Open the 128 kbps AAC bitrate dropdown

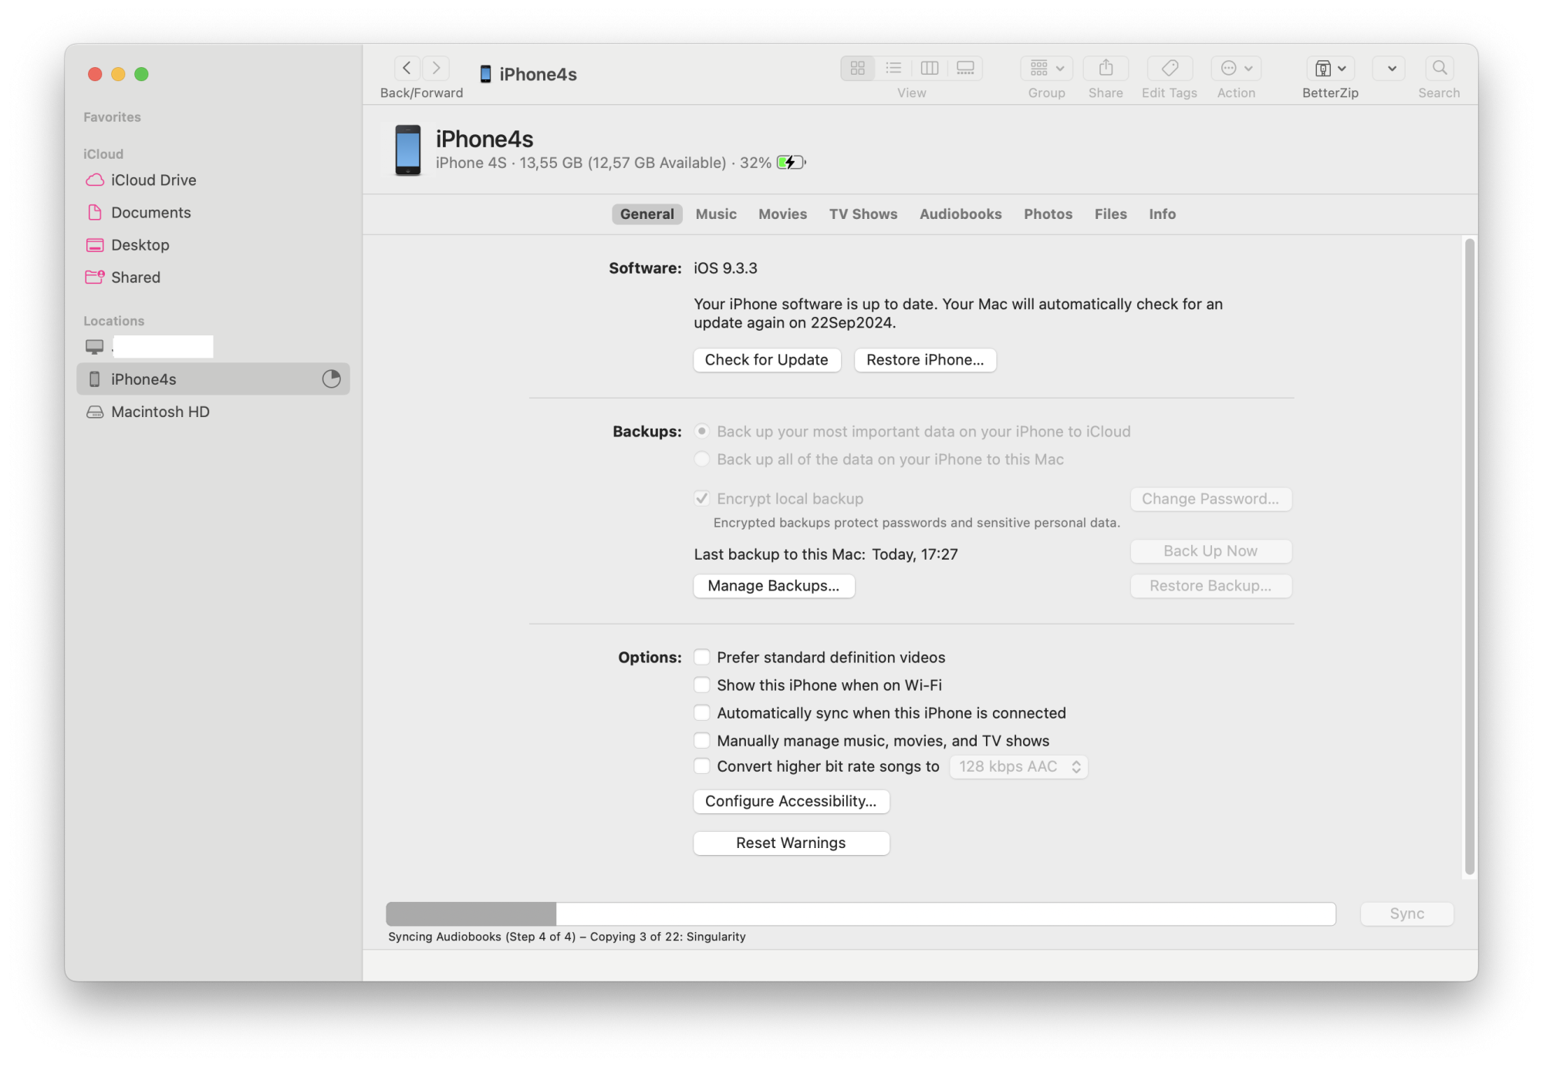pos(1018,766)
